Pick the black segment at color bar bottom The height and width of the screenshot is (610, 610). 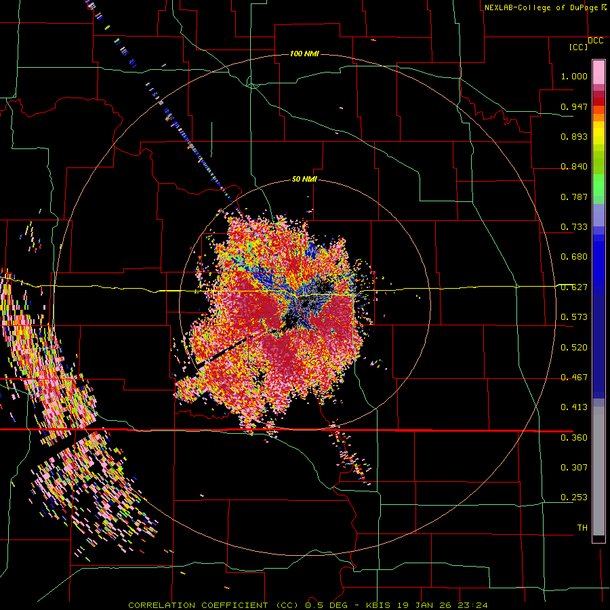pyautogui.click(x=598, y=538)
